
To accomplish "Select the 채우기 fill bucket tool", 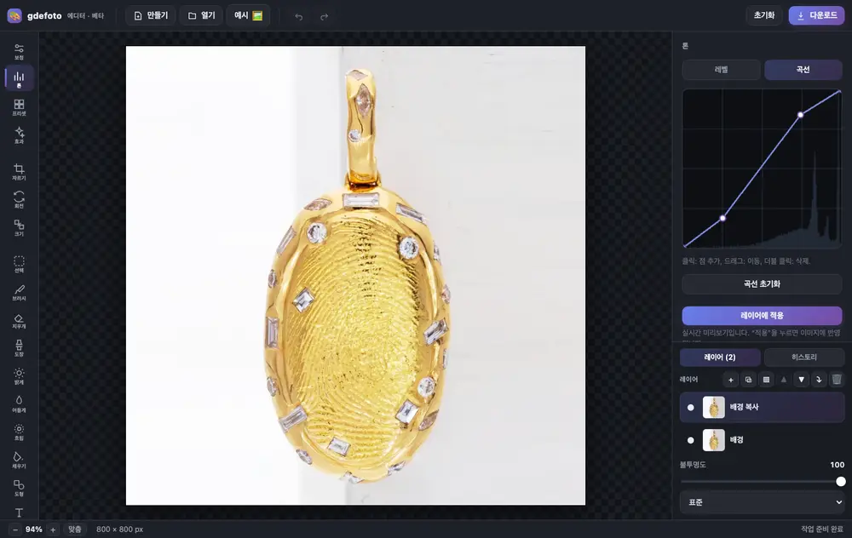I will pos(19,460).
